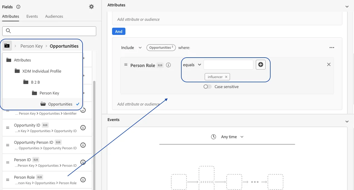Viewport: 354px width, 190px height.
Task: Click the folder breadcrumb icon
Action: (7, 46)
